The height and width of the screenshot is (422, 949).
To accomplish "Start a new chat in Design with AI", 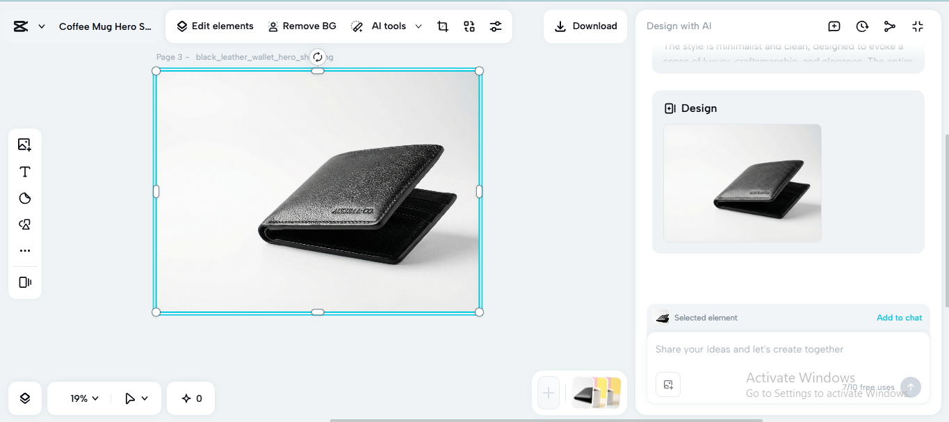I will tap(834, 26).
